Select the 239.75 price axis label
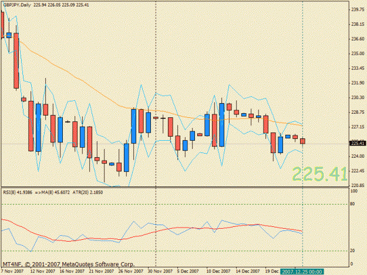The height and width of the screenshot is (275, 367). [358, 9]
